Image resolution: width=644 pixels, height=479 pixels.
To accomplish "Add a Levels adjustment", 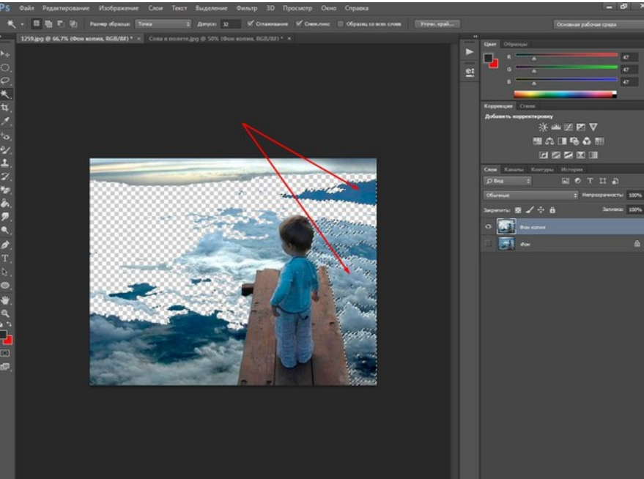I will click(556, 127).
